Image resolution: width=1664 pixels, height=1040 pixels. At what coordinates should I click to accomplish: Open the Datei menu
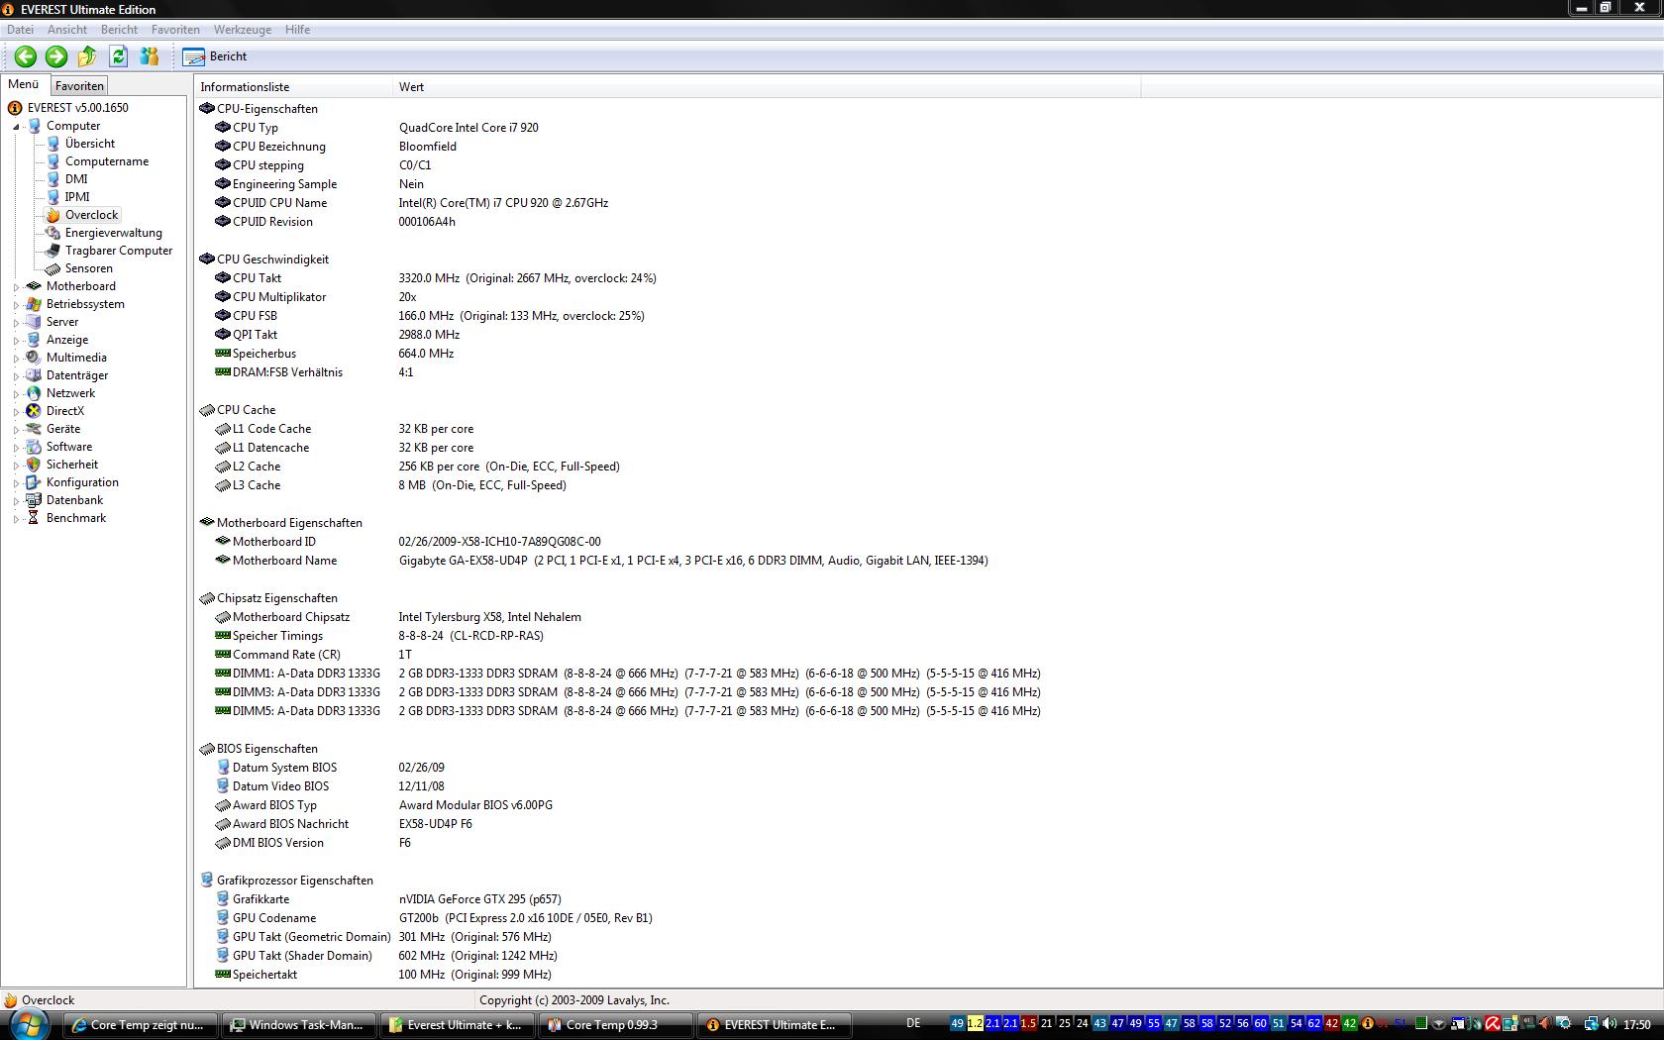pyautogui.click(x=20, y=30)
